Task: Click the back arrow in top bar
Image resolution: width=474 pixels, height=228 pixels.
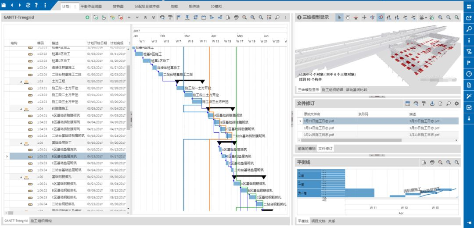Action: pyautogui.click(x=12, y=5)
